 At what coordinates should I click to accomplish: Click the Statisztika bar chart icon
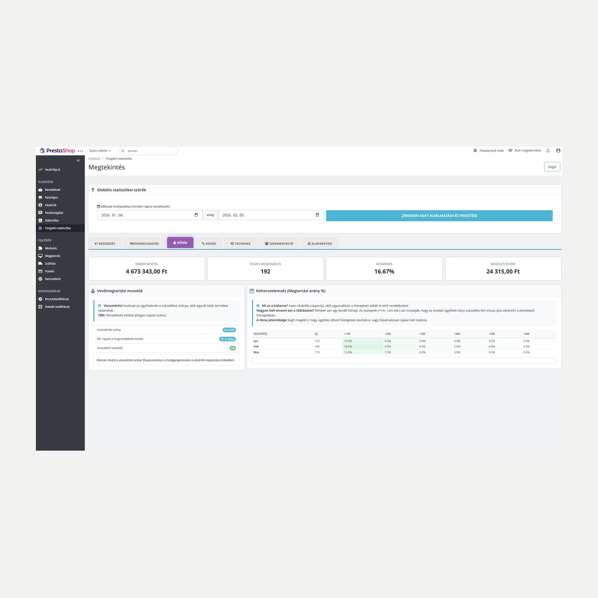click(40, 220)
